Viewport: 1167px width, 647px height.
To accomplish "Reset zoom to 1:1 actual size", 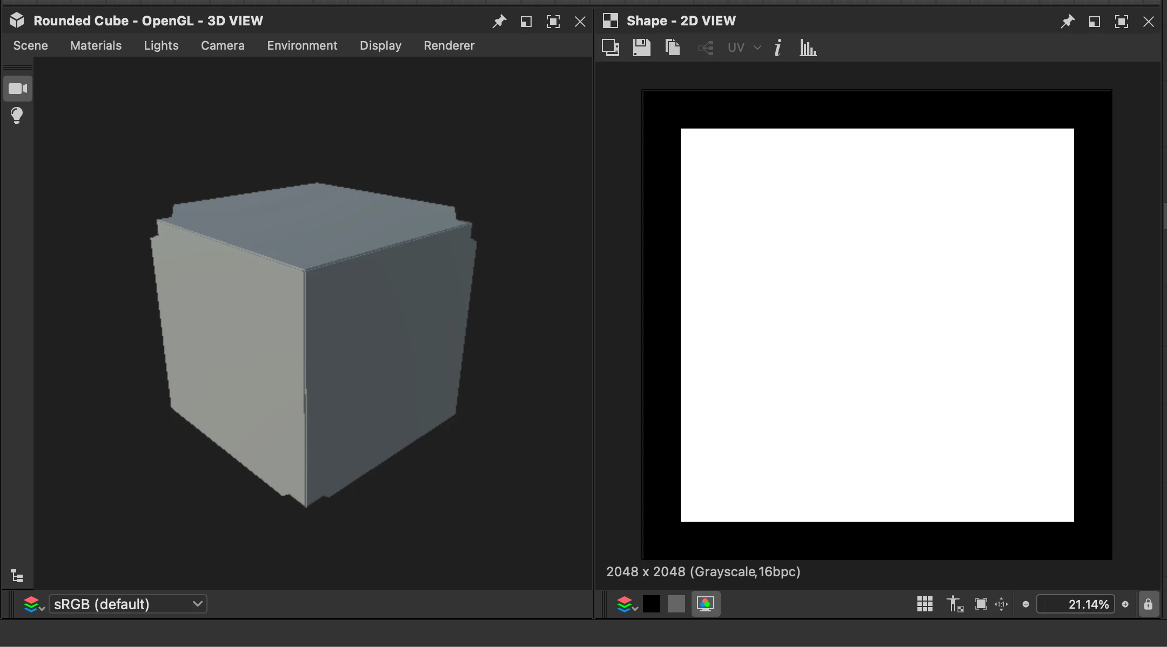I will coord(1001,604).
